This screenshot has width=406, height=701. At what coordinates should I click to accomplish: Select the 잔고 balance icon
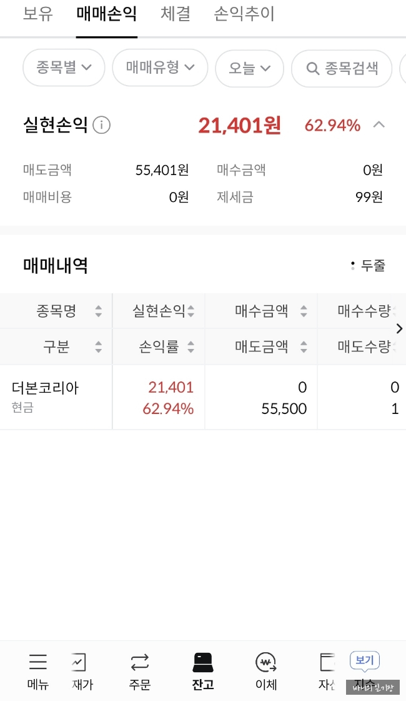coord(203,663)
